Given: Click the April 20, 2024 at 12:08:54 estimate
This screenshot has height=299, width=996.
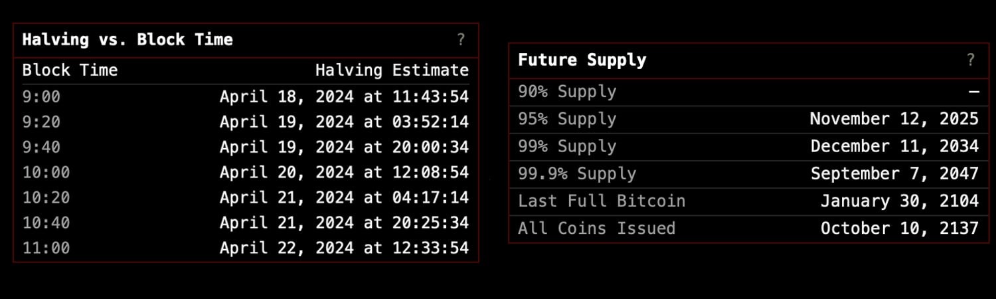Looking at the screenshot, I should point(344,173).
